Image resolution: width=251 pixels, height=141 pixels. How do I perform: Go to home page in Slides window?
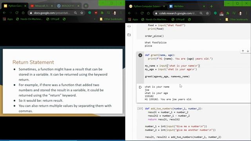pyautogui.click(x=23, y=13)
